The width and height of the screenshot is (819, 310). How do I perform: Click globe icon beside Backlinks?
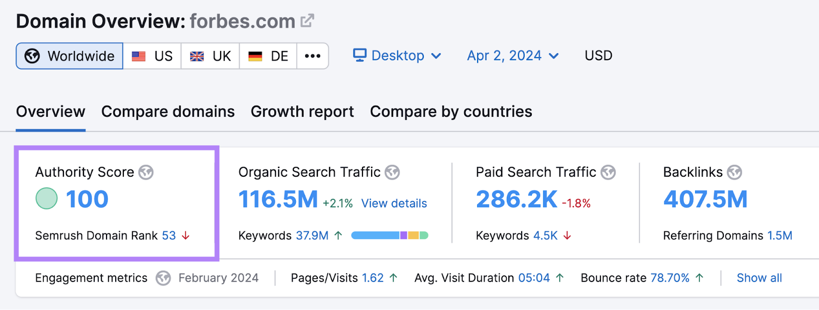click(x=735, y=173)
